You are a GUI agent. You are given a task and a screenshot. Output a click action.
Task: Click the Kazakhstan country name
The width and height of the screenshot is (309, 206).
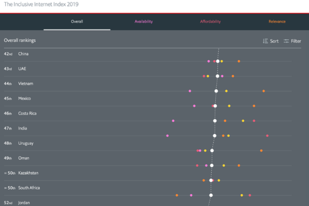pyautogui.click(x=28, y=173)
